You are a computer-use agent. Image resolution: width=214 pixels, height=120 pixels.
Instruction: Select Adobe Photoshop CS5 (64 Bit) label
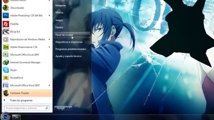tap(26, 16)
